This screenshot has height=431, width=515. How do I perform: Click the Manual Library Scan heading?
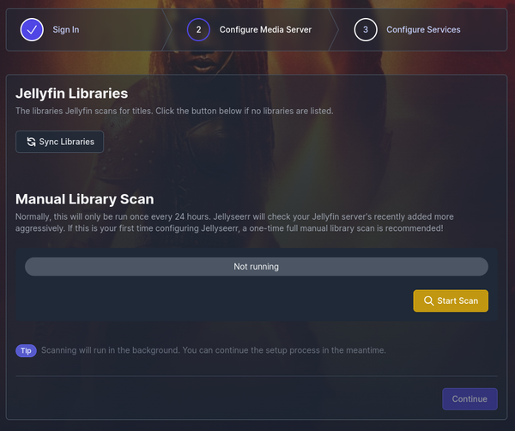pos(85,199)
